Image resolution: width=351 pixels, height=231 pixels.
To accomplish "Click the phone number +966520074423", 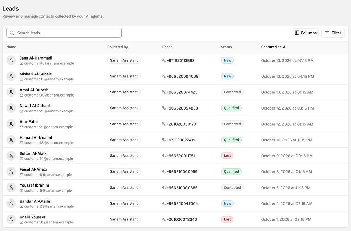I will pos(182,92).
